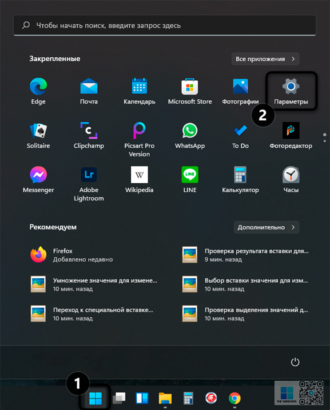Viewport: 330px width, 410px height.
Task: Open Messenger from pinned apps
Action: click(x=38, y=180)
